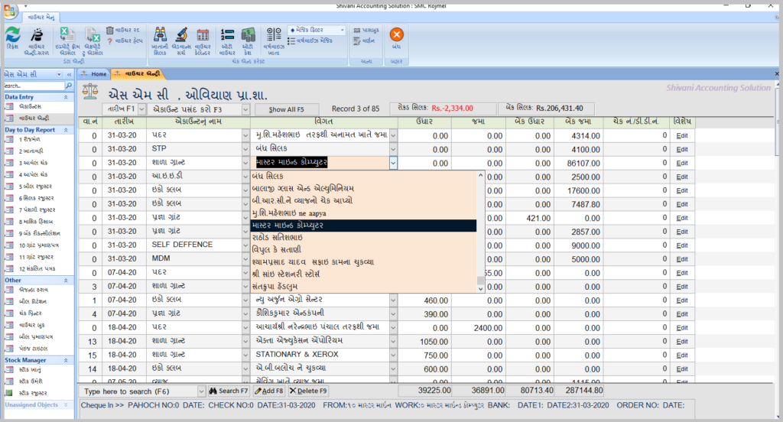Open account dropdown on the STP row
Viewport: 783px width, 422px height.
tap(245, 149)
